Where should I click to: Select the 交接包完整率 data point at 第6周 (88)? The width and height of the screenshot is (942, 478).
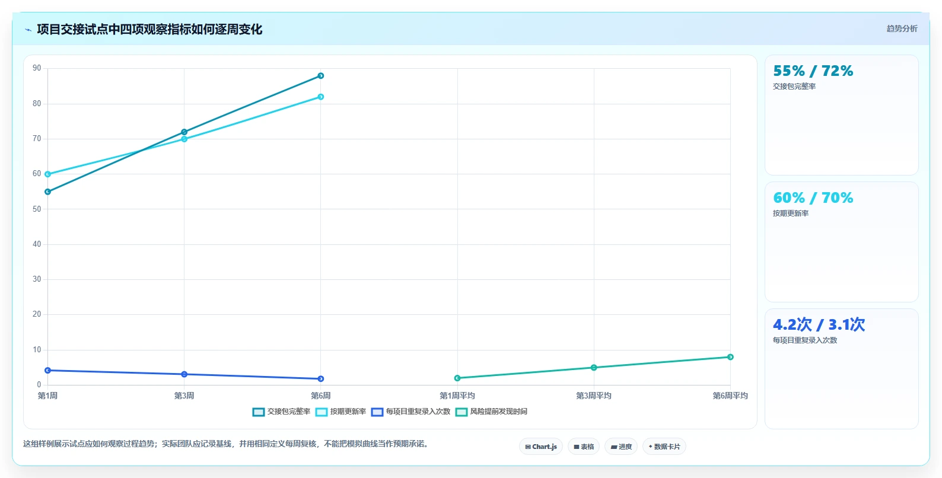pyautogui.click(x=321, y=76)
